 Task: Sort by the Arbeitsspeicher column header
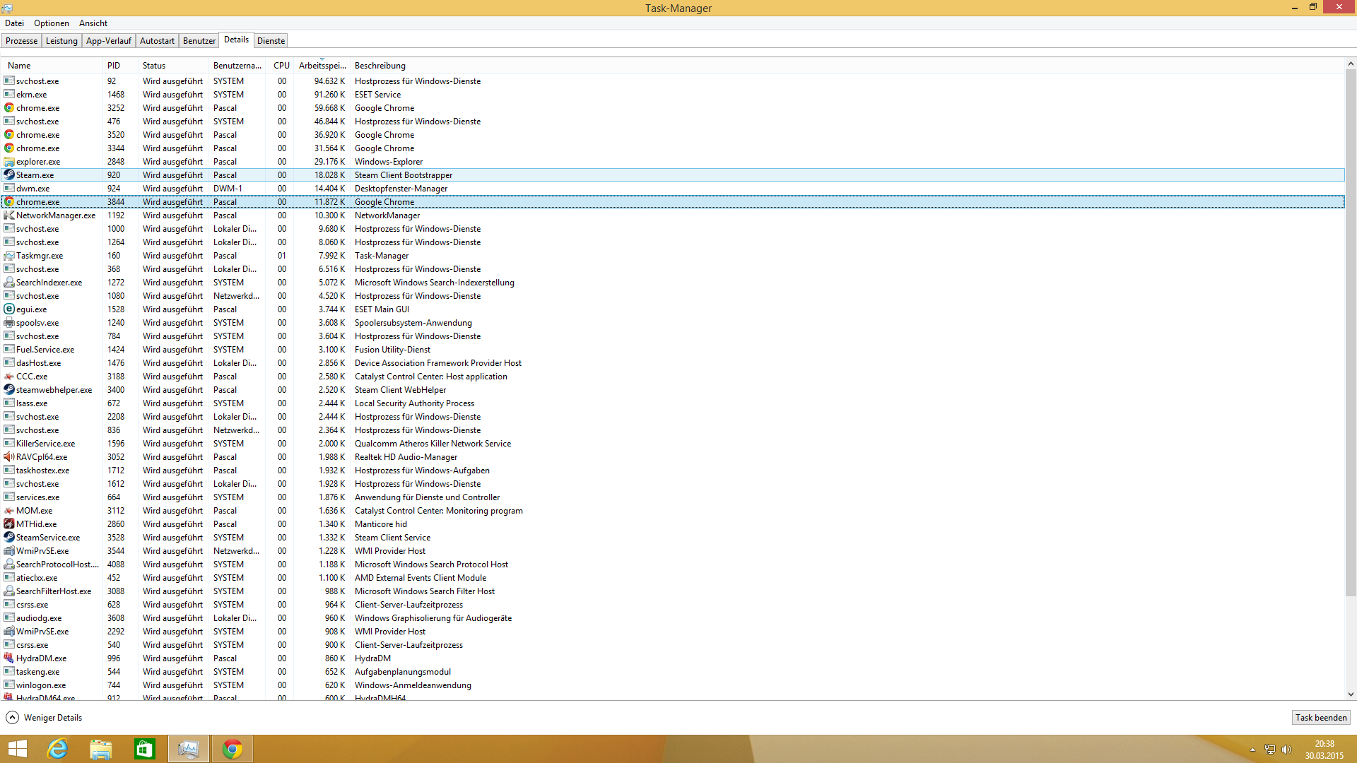[322, 65]
